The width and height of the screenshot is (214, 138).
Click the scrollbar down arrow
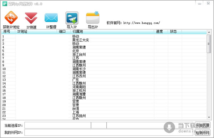(209, 117)
